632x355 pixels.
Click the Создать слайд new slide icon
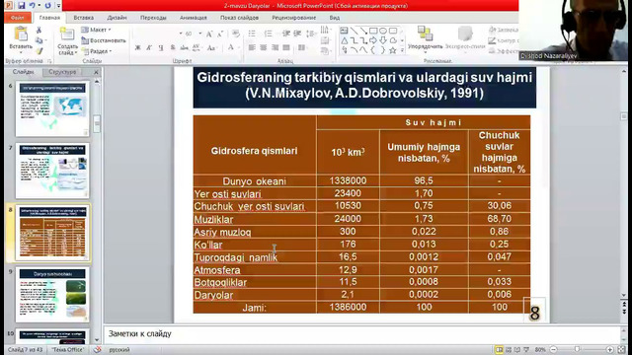coord(67,34)
